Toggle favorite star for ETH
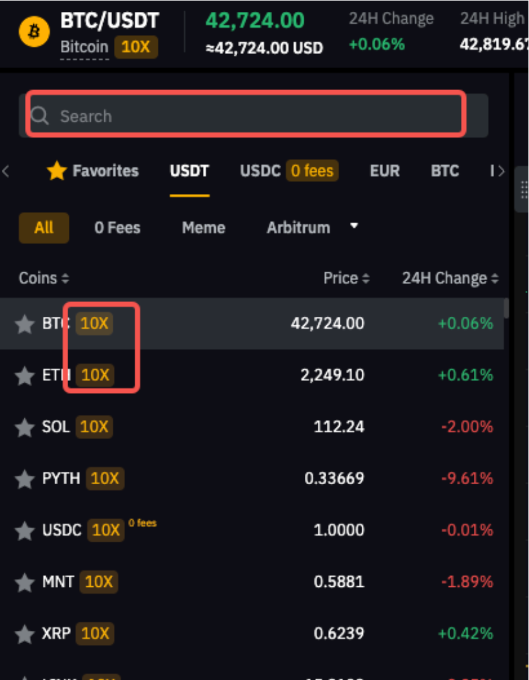This screenshot has height=680, width=529. click(x=24, y=376)
